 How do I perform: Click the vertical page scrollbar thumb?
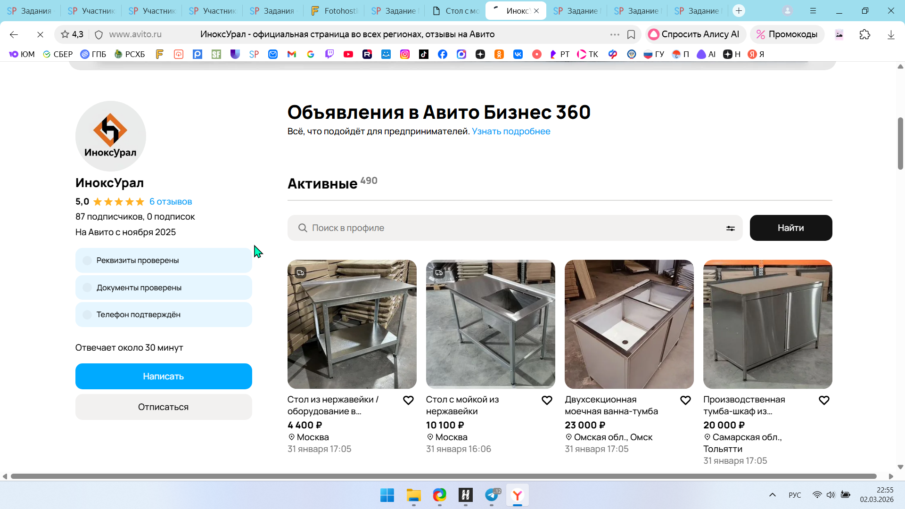[x=900, y=143]
